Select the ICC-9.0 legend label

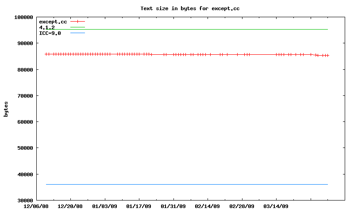point(50,33)
